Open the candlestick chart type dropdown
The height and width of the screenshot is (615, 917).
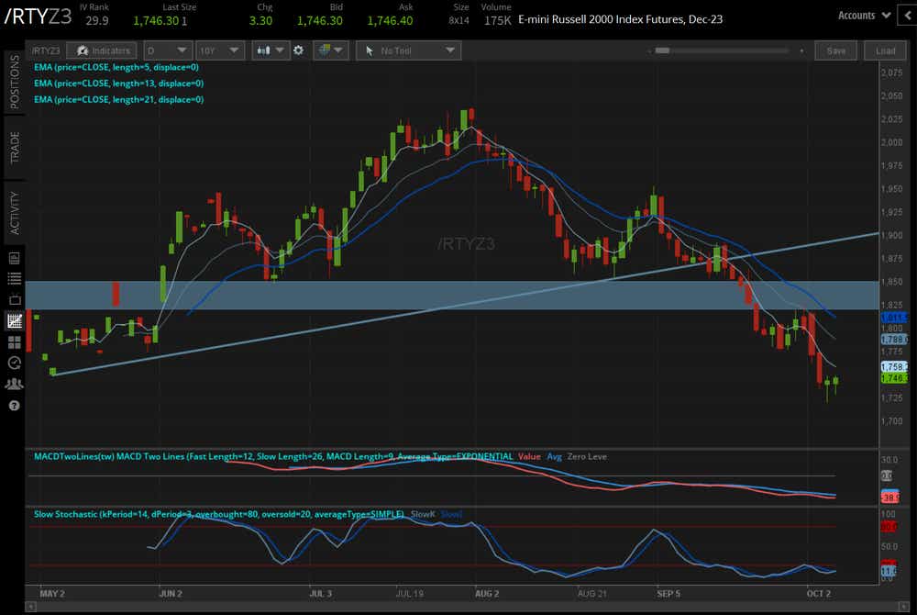[270, 50]
